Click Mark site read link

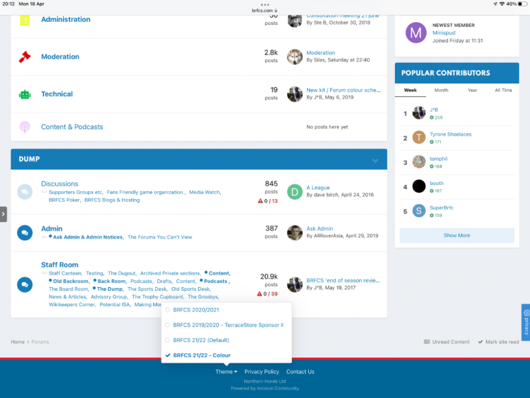tap(498, 342)
